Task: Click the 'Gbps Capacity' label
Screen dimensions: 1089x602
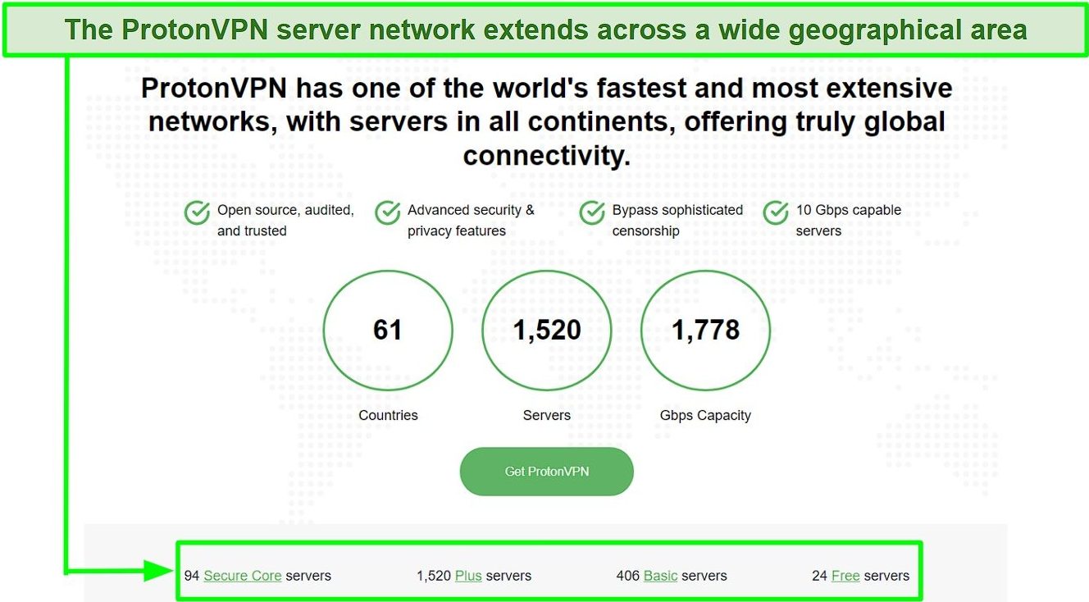Action: pyautogui.click(x=705, y=416)
